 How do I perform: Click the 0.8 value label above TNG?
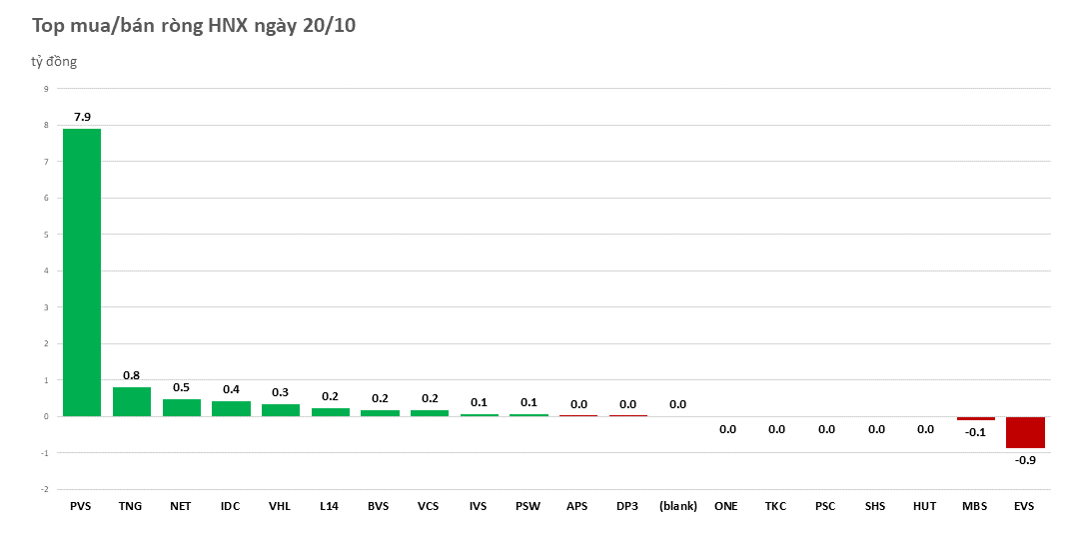pyautogui.click(x=131, y=375)
